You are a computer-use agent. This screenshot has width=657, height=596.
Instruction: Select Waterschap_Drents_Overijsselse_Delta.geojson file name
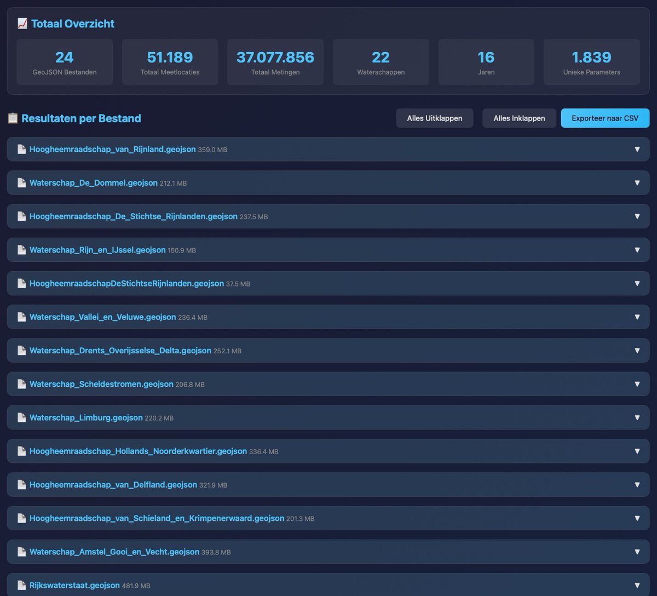coord(120,351)
